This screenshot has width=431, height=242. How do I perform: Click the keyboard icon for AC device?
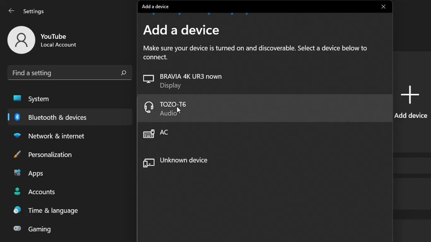[148, 134]
